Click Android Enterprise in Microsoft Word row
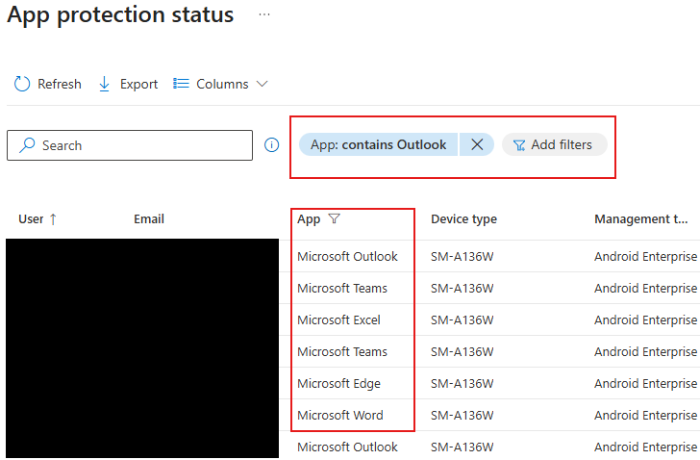Image resolution: width=700 pixels, height=460 pixels. tap(645, 416)
